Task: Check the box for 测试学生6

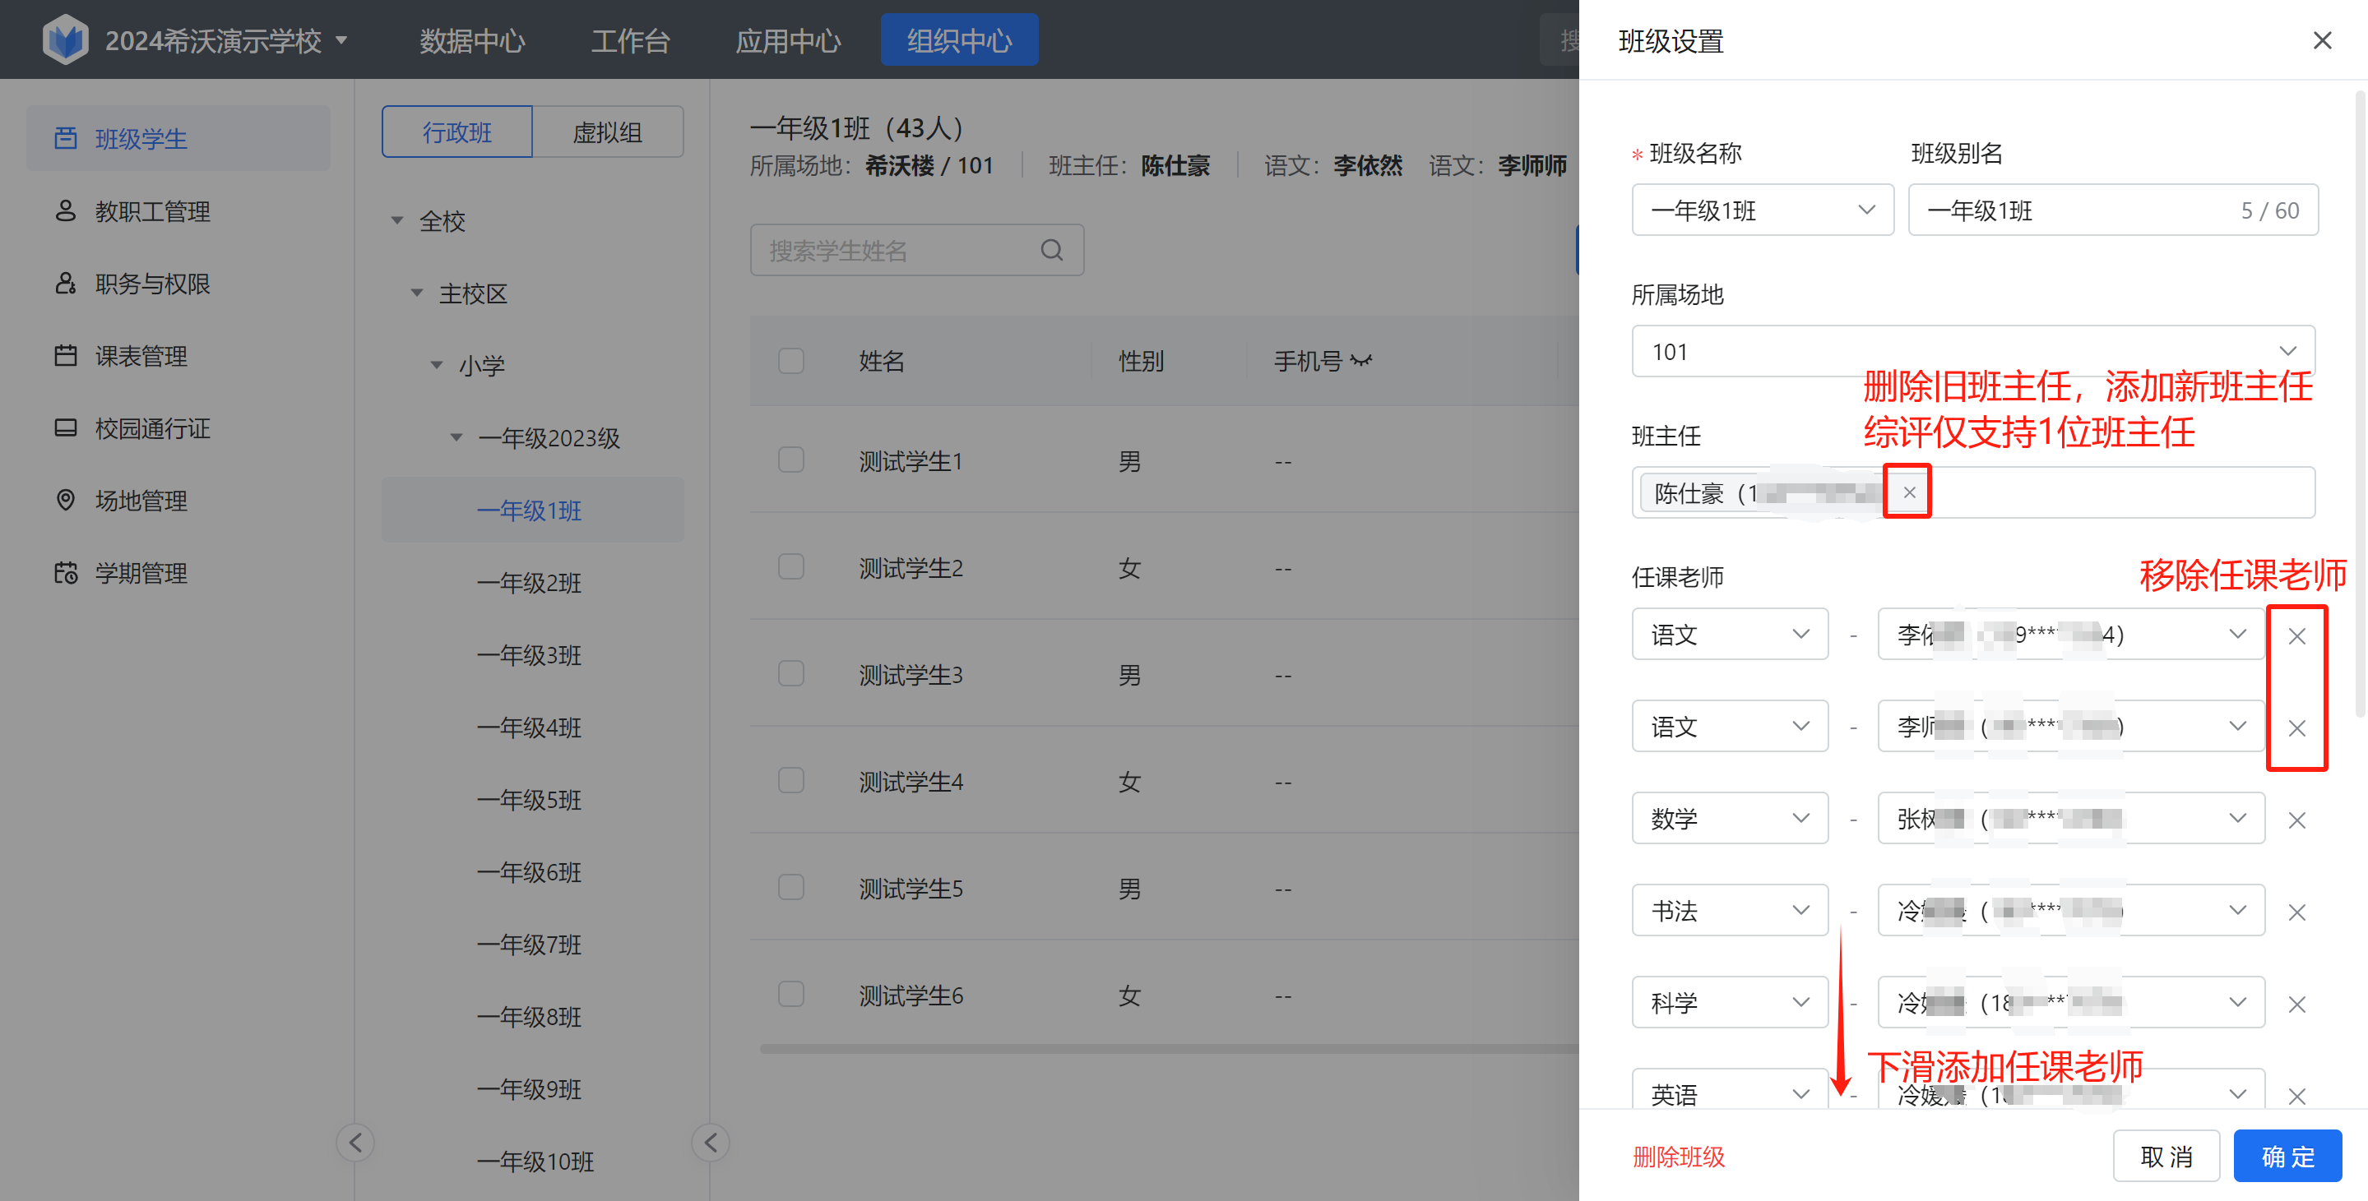Action: click(790, 993)
